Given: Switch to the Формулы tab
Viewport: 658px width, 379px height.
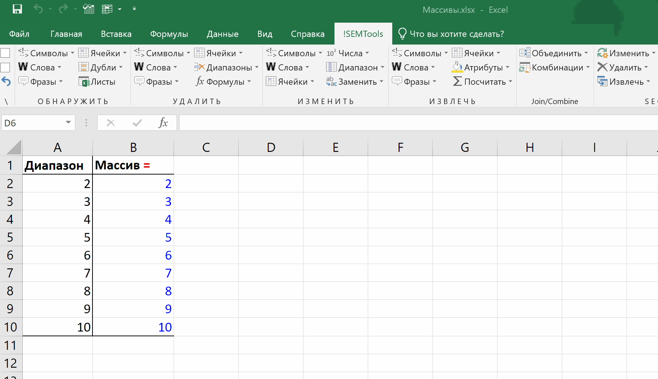Looking at the screenshot, I should pyautogui.click(x=169, y=34).
